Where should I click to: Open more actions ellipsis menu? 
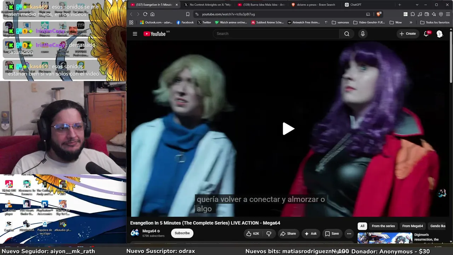click(349, 233)
